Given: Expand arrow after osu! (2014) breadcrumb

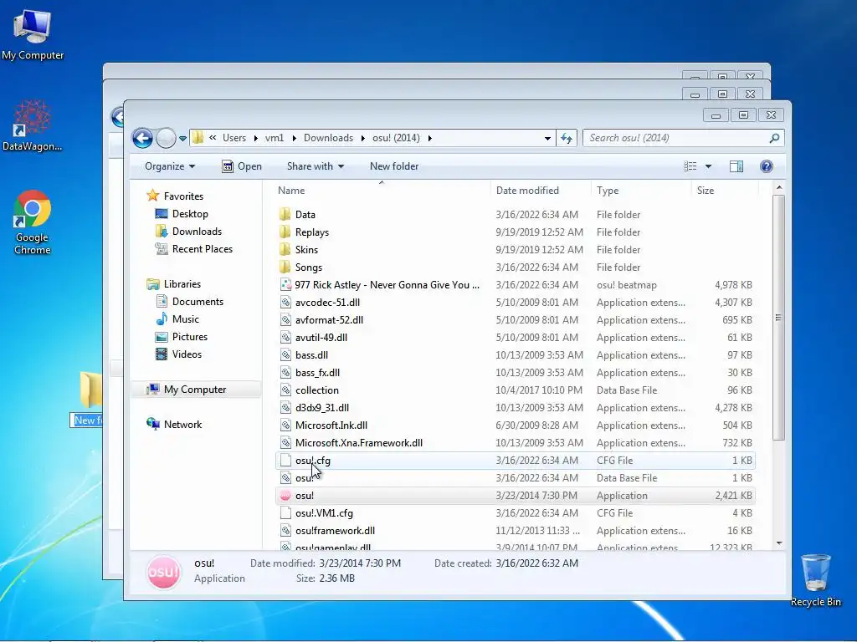Looking at the screenshot, I should pos(430,138).
